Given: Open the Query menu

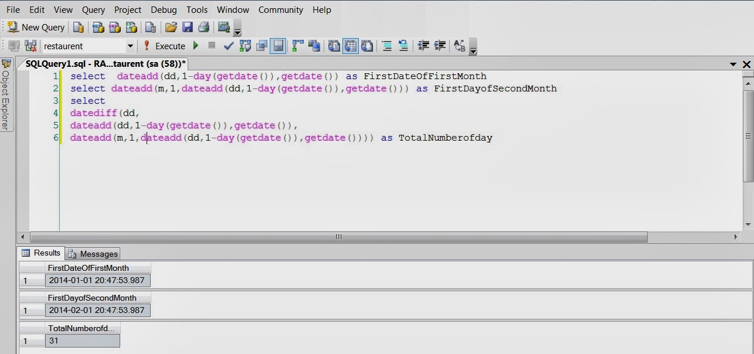Looking at the screenshot, I should point(93,10).
